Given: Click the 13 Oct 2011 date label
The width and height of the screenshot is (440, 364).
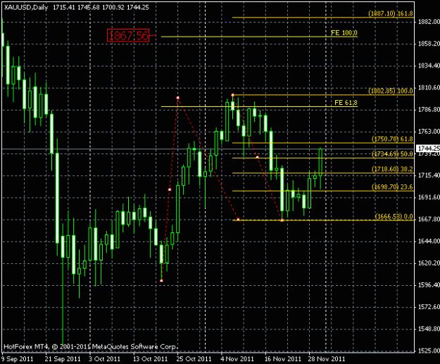Looking at the screenshot, I should [150, 359].
